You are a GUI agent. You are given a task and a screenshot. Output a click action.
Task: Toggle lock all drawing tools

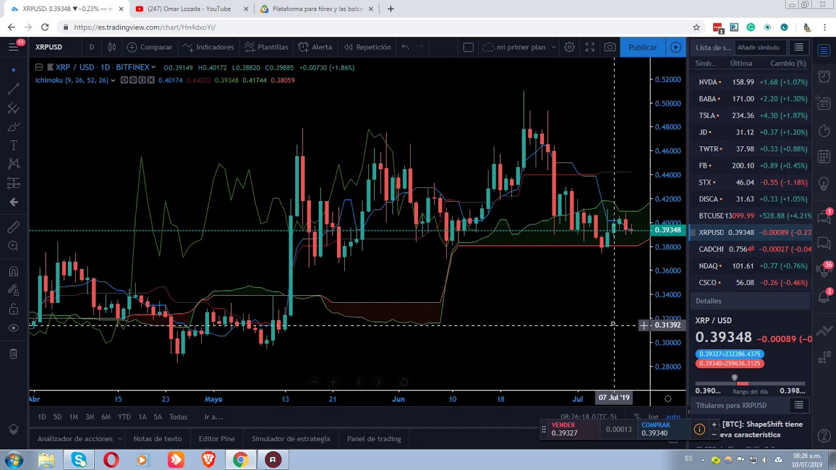pyautogui.click(x=13, y=309)
